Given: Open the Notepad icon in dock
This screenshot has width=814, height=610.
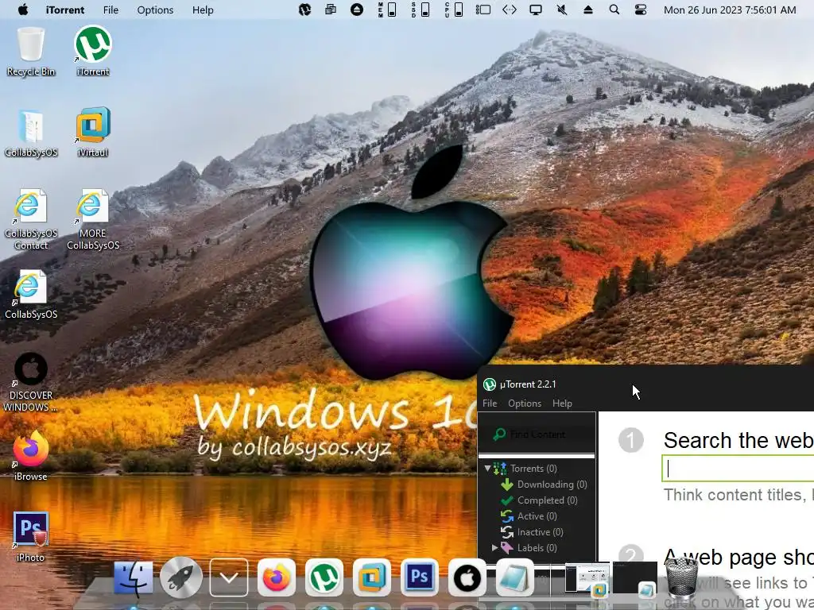Looking at the screenshot, I should 515,577.
